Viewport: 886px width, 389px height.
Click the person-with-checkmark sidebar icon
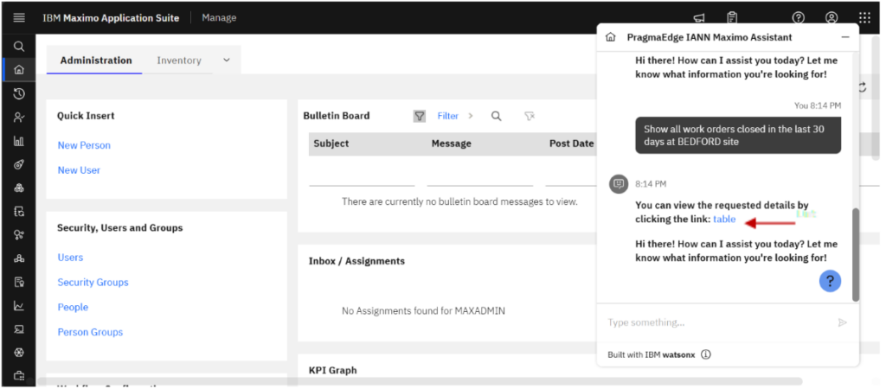tap(19, 118)
